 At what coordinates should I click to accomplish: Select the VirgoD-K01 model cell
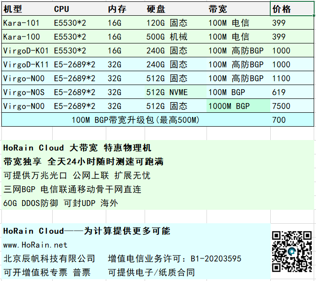(x=27, y=50)
